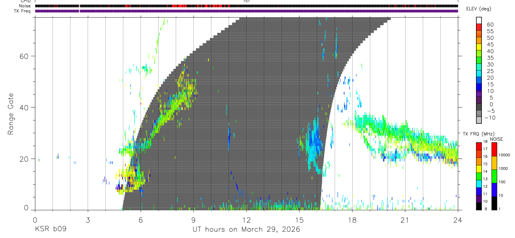This screenshot has height=238, width=515.
Task: Click the white top segment of elevation bar
Action: click(x=479, y=20)
